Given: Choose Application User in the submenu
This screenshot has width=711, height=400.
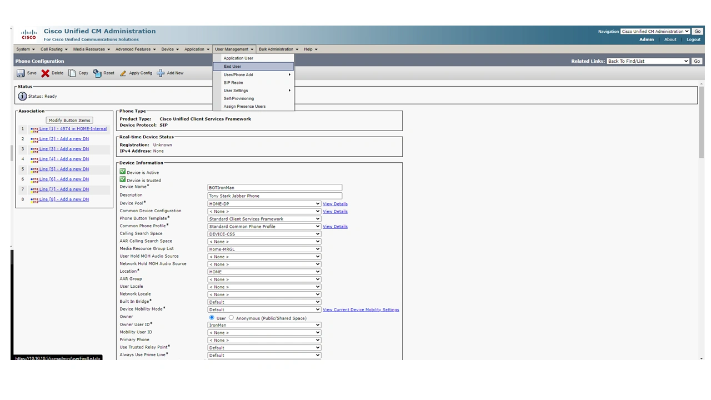Looking at the screenshot, I should (x=253, y=58).
